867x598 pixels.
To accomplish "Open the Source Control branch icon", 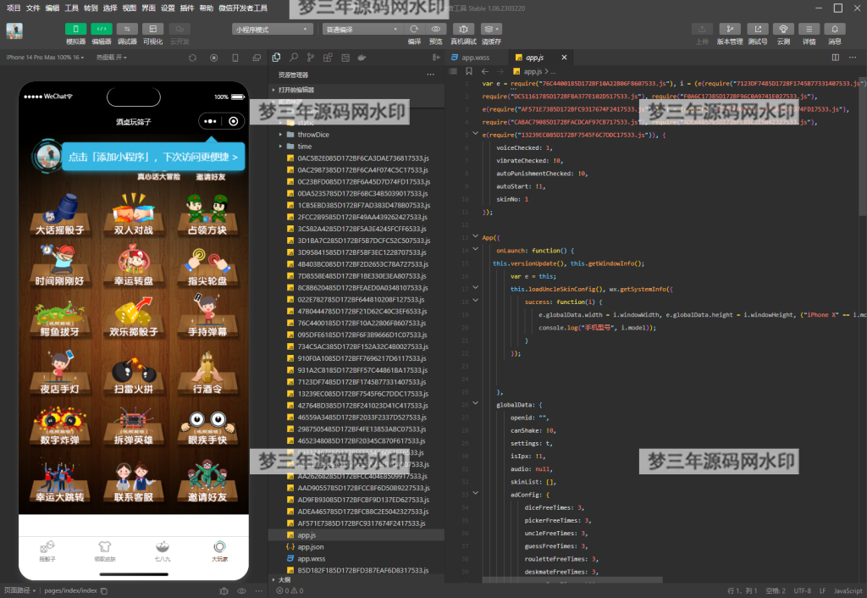I will pyautogui.click(x=311, y=58).
